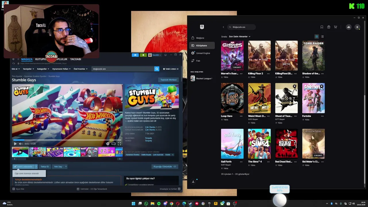Reload the Steam store page
Screen dimensions: 368x207
(x=14, y=63)
